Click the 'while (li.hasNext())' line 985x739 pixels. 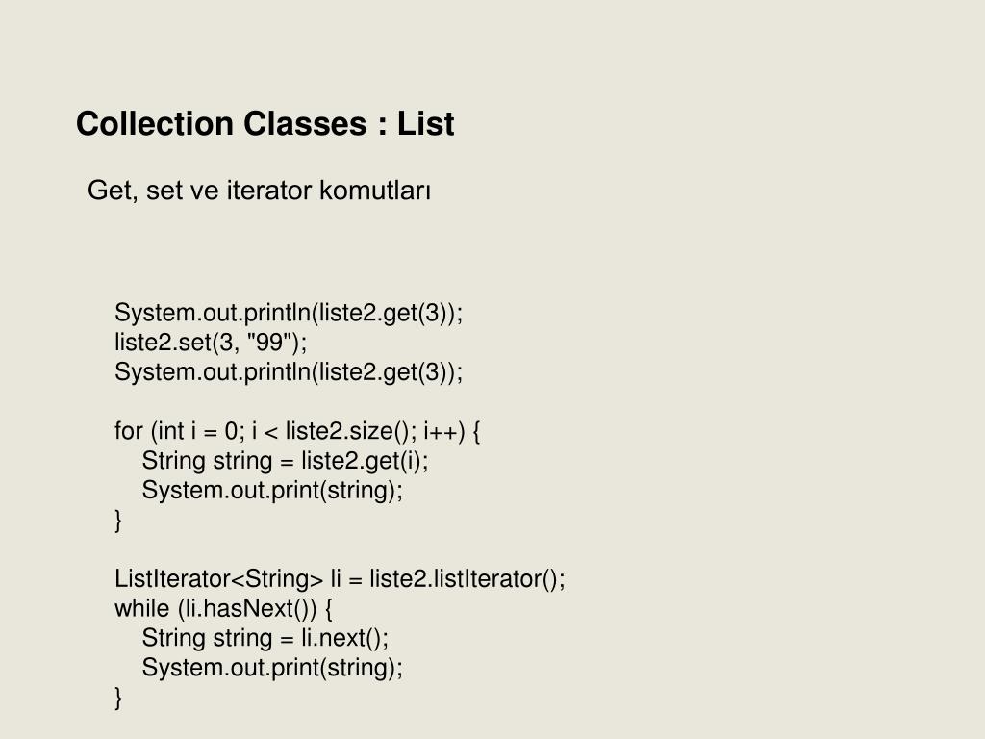coord(223,608)
